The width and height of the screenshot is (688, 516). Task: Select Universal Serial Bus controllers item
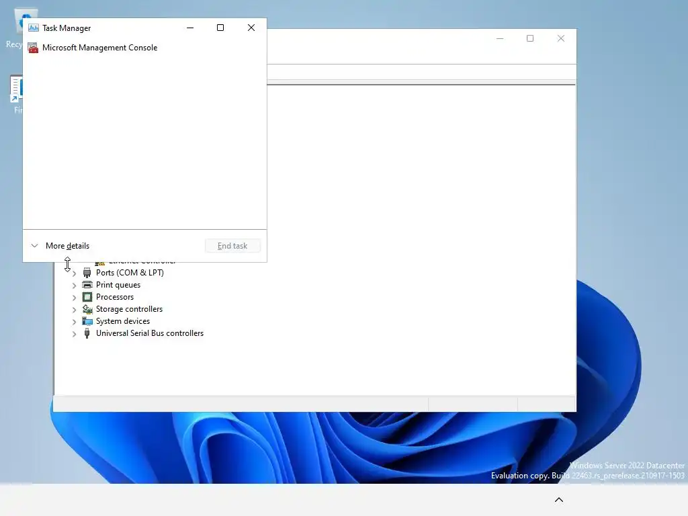click(150, 333)
